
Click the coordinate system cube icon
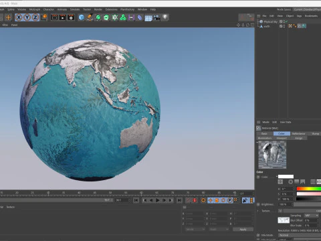[44, 17]
